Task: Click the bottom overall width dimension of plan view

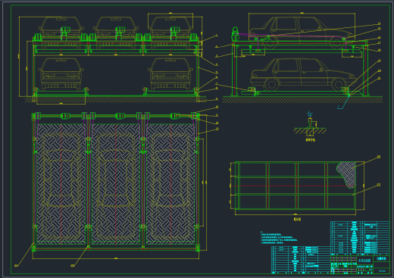Action: [116, 258]
